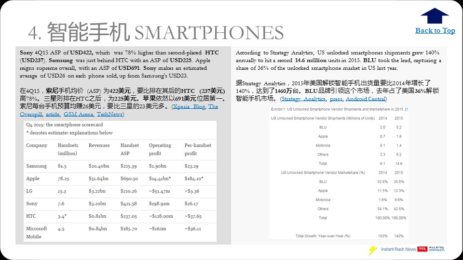Screen dimensions: 463x260
Task: Open the press link
Action: [x=336, y=99]
